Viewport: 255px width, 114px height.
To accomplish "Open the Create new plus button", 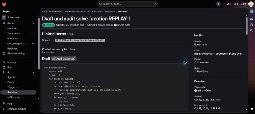I will click(218, 4).
